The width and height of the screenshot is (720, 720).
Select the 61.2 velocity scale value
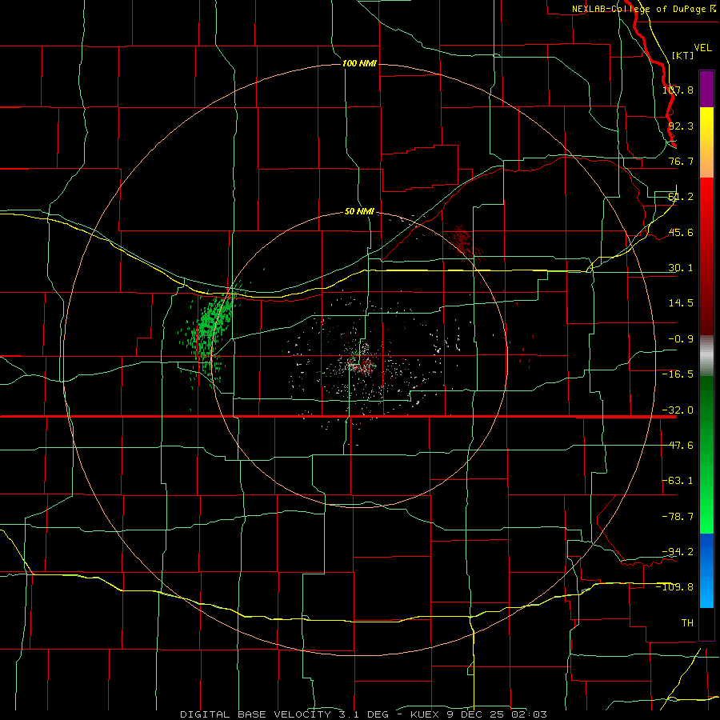(681, 197)
